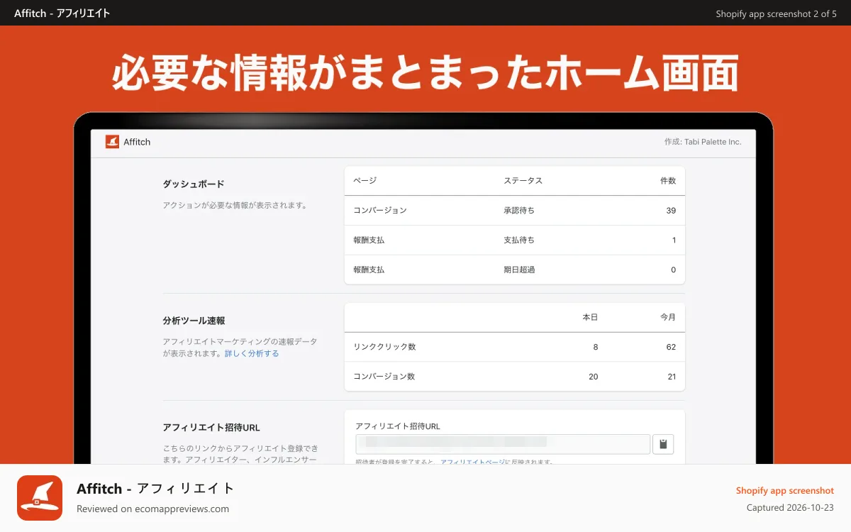The height and width of the screenshot is (532, 851).
Task: Click the Affitch app name in header
Action: click(137, 142)
